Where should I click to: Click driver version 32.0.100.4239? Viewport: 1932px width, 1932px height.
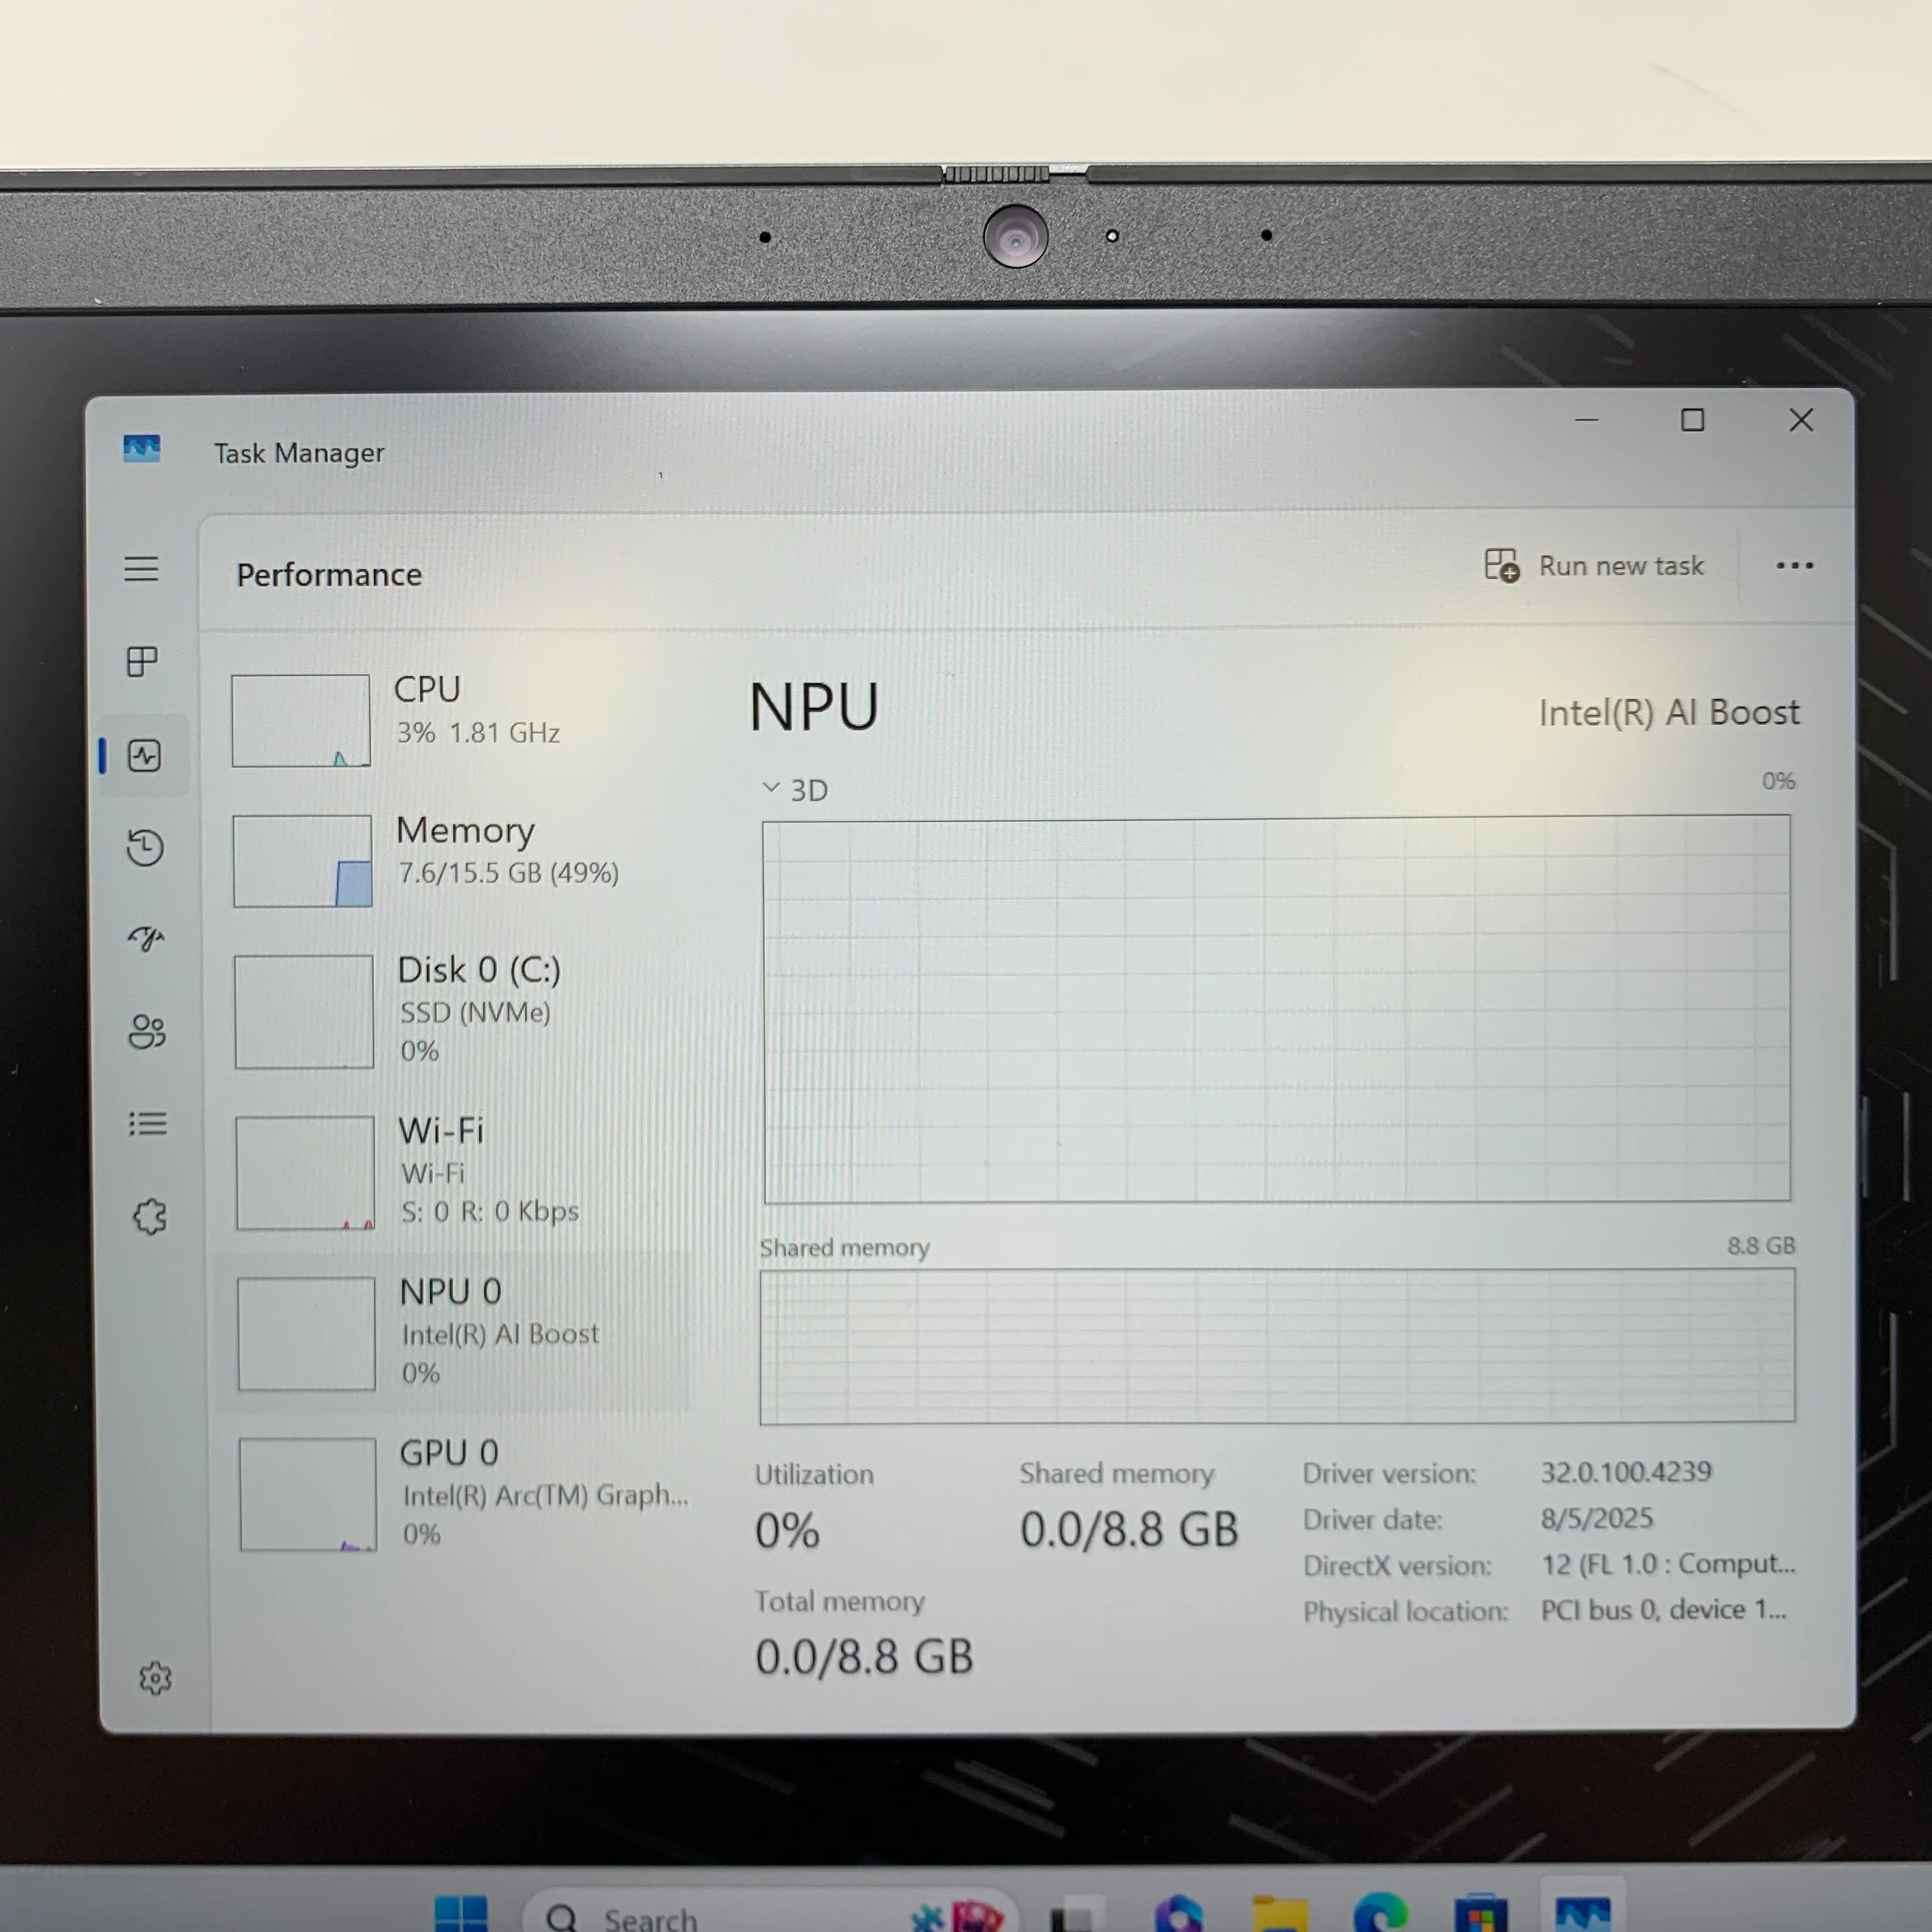1626,1472
